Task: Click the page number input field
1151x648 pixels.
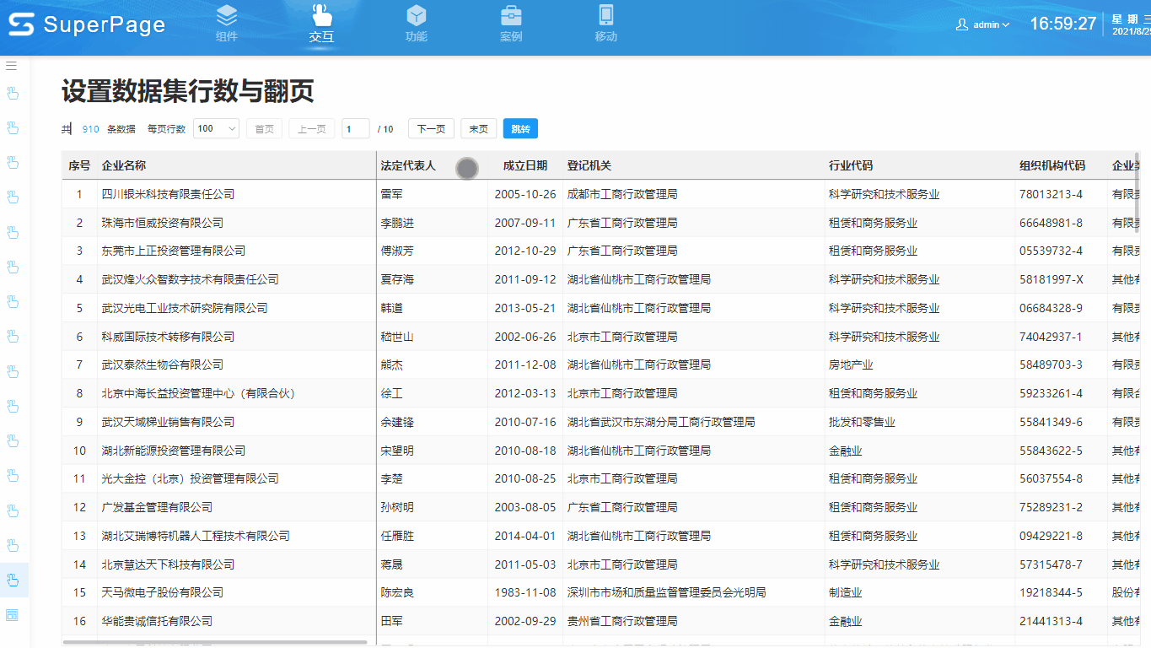Action: [x=355, y=129]
